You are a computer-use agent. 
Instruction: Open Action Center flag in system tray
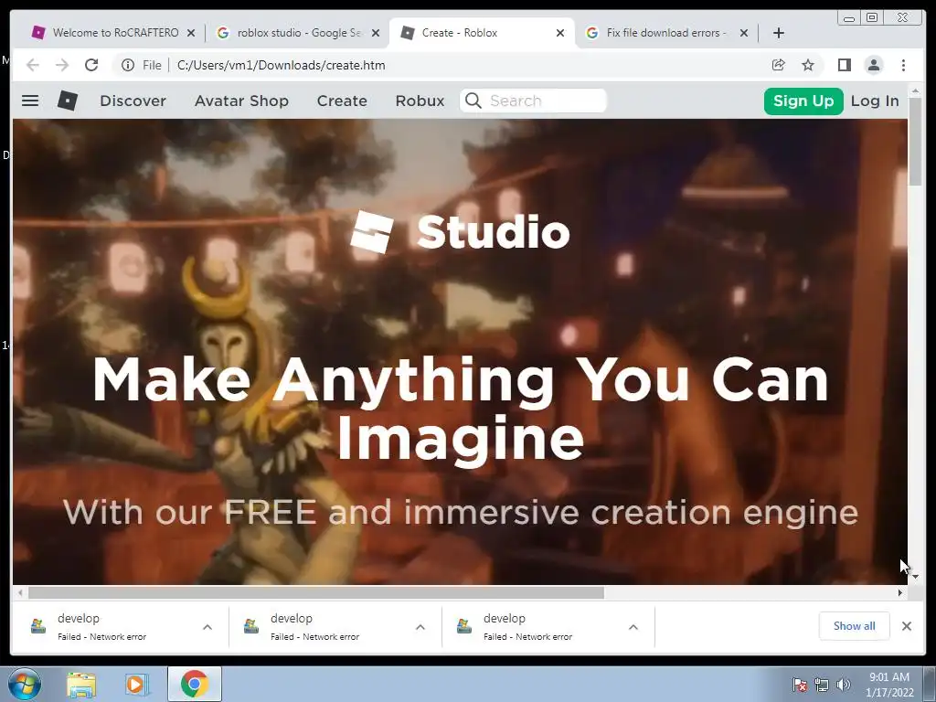(x=799, y=685)
